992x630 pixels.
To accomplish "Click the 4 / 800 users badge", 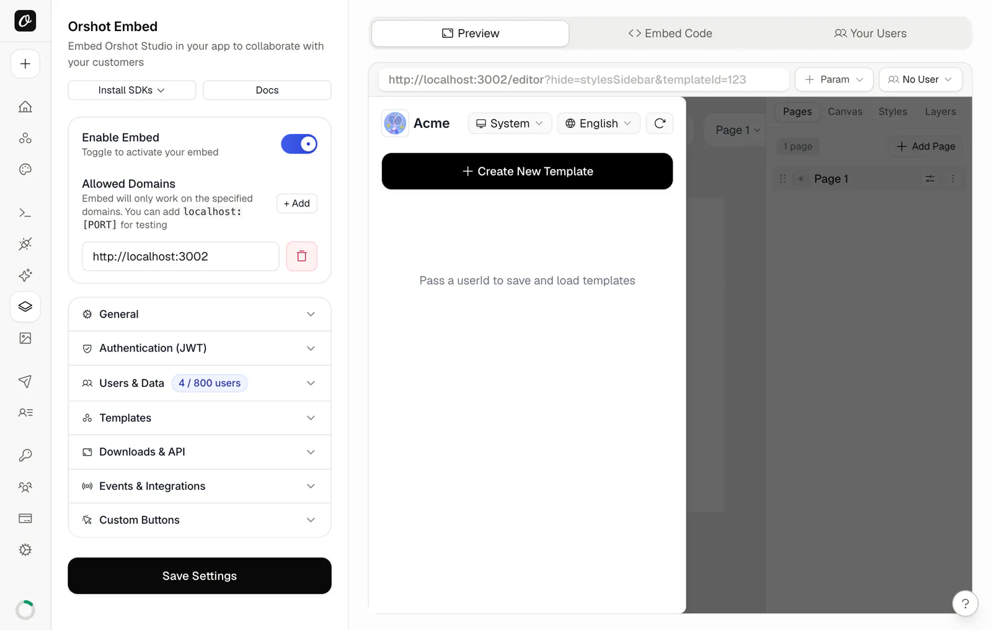I will pos(210,383).
